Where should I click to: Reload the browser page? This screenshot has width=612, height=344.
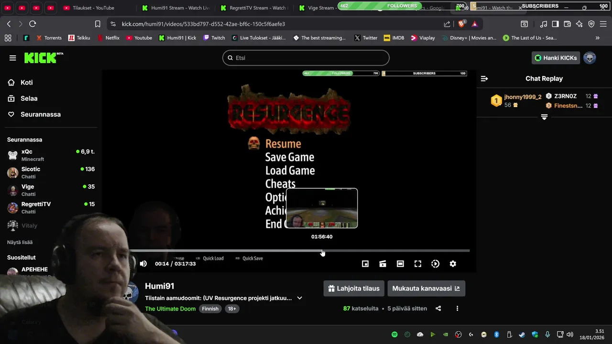coord(33,24)
